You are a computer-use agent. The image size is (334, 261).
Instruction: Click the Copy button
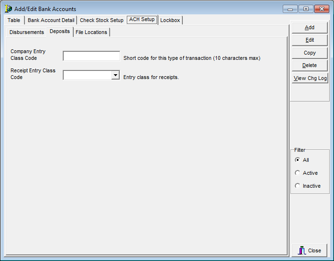pos(310,53)
